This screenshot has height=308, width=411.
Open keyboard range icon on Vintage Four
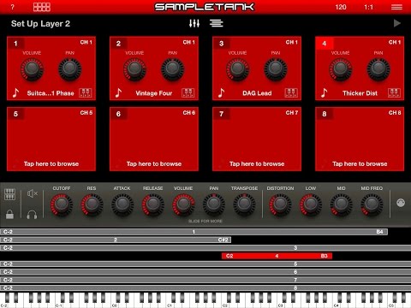click(188, 92)
